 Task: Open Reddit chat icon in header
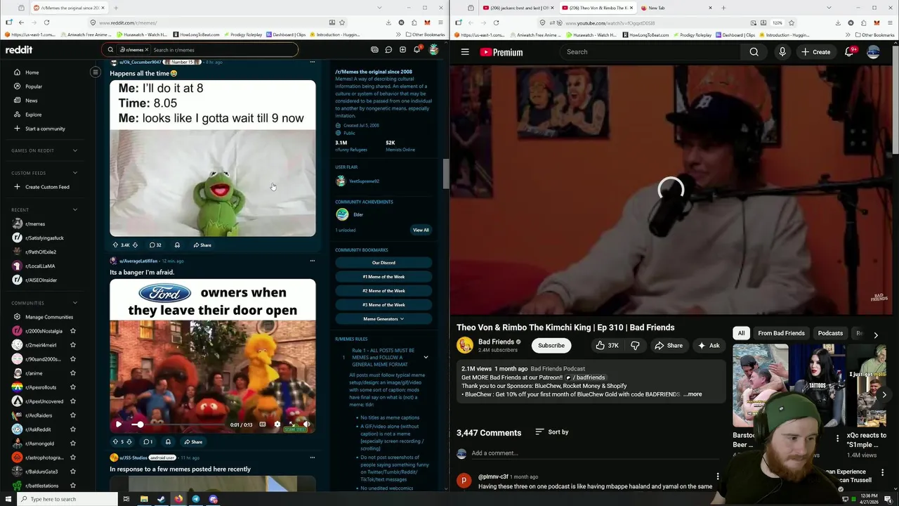coord(388,50)
